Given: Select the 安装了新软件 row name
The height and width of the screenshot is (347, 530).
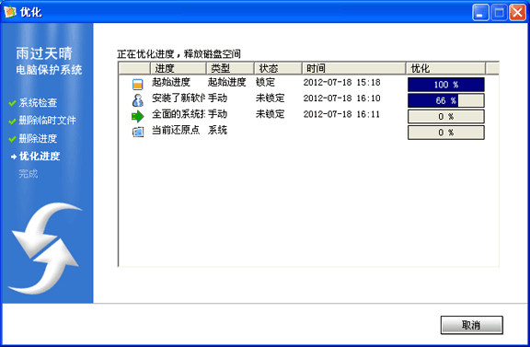Looking at the screenshot, I should tap(179, 98).
